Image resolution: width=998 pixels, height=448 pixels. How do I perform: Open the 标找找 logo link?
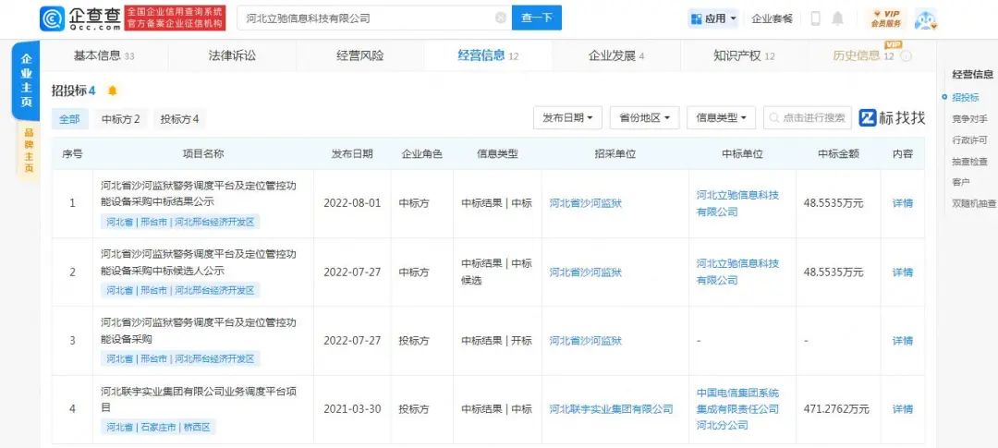(892, 117)
